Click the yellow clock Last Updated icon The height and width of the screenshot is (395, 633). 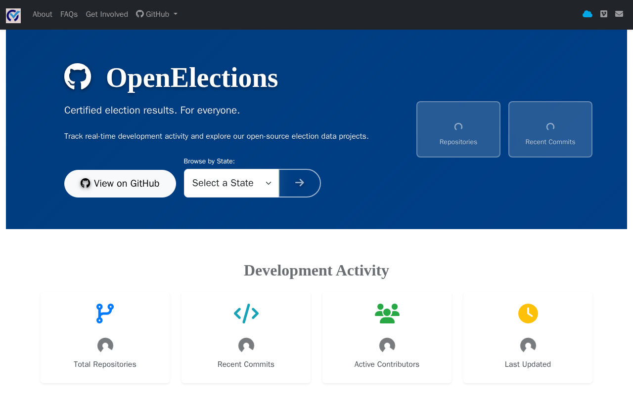pyautogui.click(x=528, y=314)
